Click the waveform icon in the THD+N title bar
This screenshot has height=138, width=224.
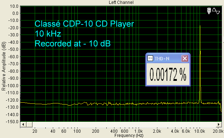(150, 58)
